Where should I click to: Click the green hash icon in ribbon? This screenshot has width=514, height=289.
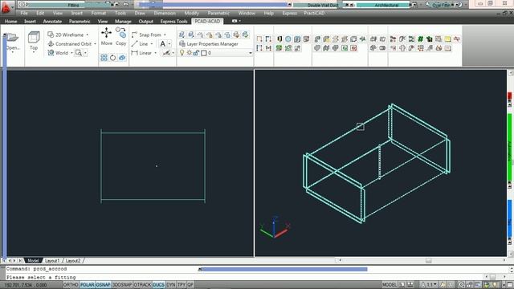[x=421, y=39]
